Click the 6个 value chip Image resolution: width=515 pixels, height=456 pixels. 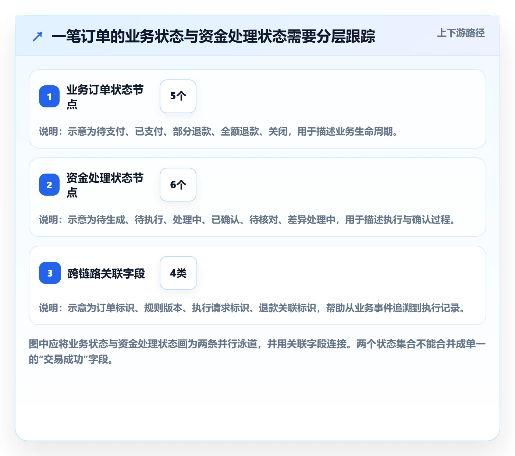point(178,185)
